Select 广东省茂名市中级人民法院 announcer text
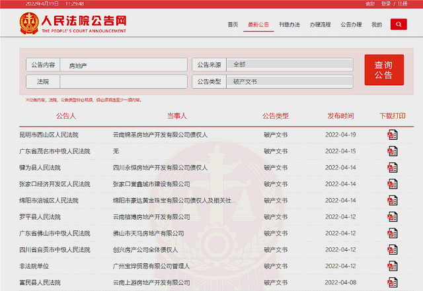 tap(55, 151)
